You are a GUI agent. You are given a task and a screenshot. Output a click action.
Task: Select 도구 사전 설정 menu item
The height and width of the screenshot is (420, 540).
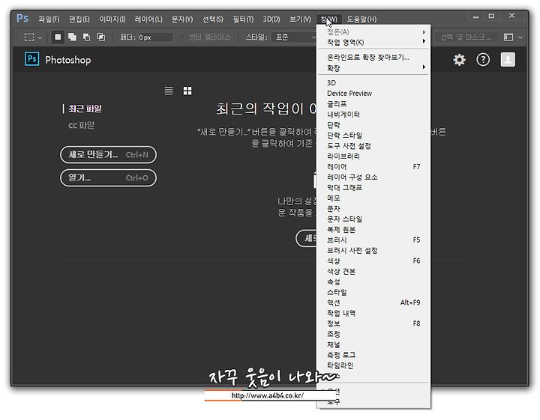click(x=373, y=146)
